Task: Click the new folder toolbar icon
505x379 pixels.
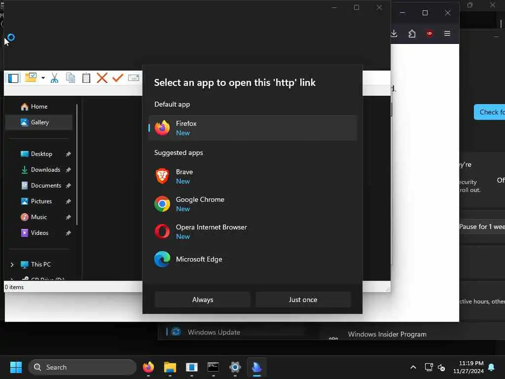Action: click(31, 77)
